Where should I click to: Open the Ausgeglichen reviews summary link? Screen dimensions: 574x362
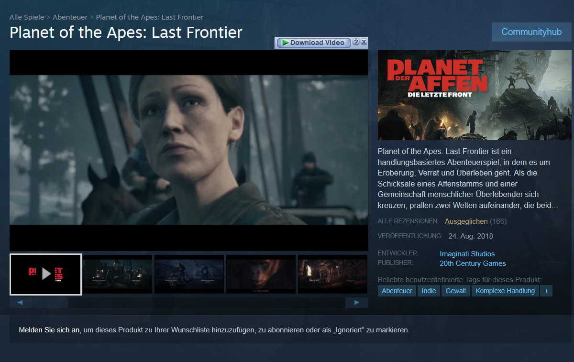click(x=466, y=221)
